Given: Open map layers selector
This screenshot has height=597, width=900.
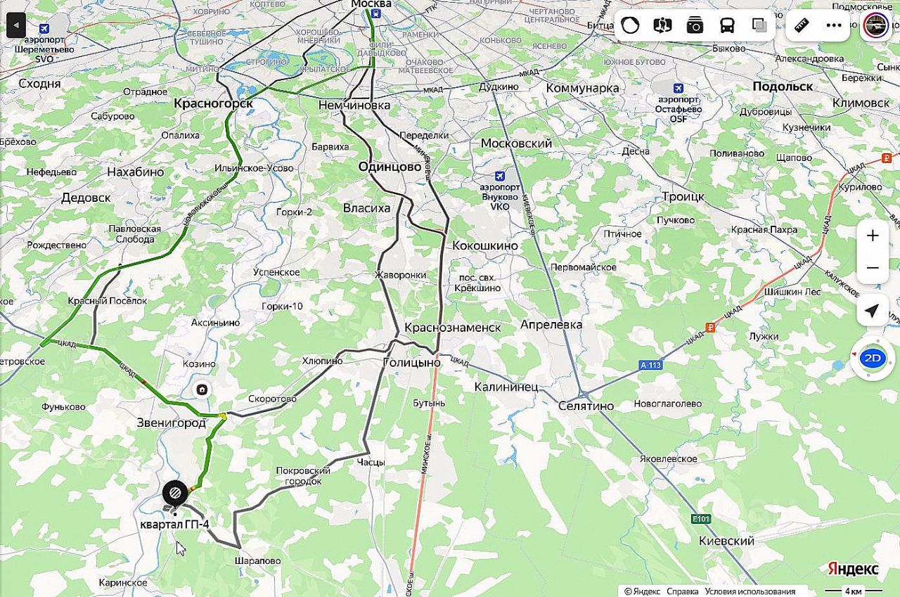Looking at the screenshot, I should (759, 26).
